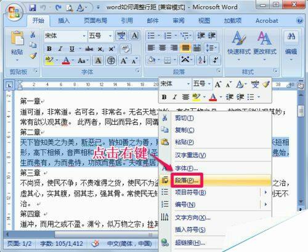This screenshot has width=308, height=252.
Task: Click the Format Painter brush in ribbon
Action: (33, 56)
